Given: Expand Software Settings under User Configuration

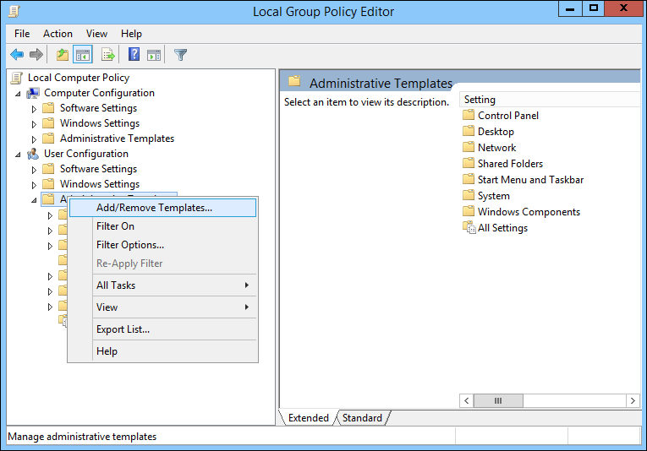Looking at the screenshot, I should click(34, 170).
